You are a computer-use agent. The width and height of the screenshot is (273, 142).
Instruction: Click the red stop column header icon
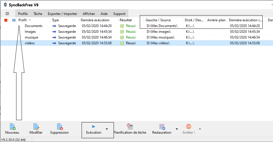pos(6,20)
